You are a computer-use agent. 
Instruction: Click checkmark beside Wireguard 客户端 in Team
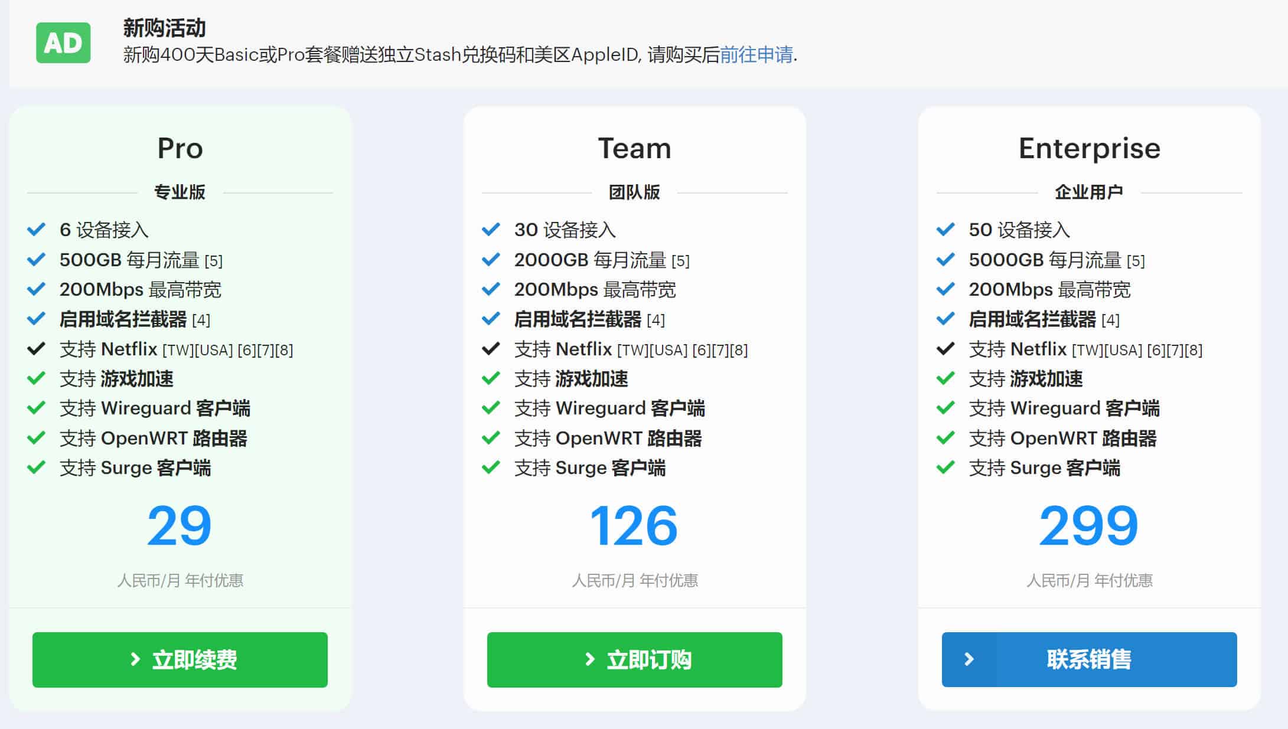point(491,408)
